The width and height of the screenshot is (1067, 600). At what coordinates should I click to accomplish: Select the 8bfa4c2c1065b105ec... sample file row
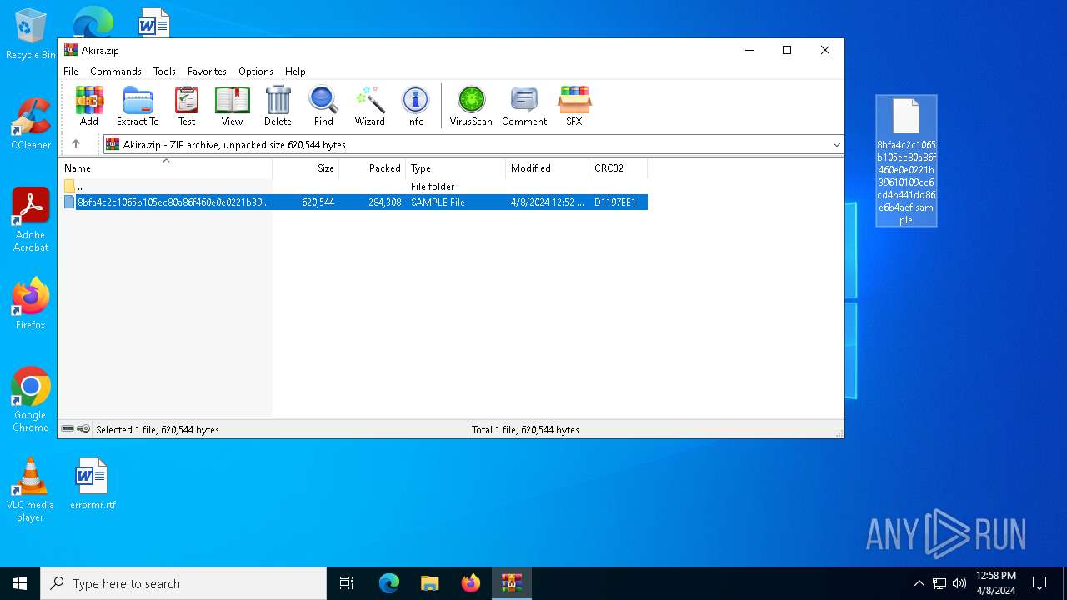(354, 202)
